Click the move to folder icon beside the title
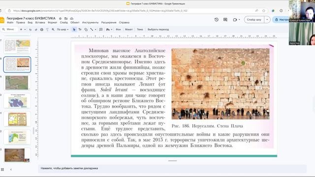Screen dimensions: 315x177 click(x=66, y=18)
